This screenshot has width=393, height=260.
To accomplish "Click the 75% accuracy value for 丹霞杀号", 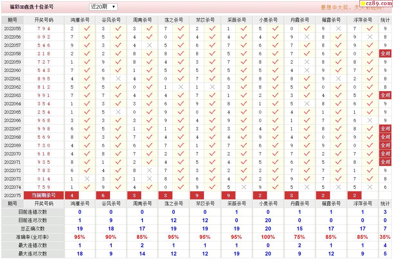I will pos(299,237).
